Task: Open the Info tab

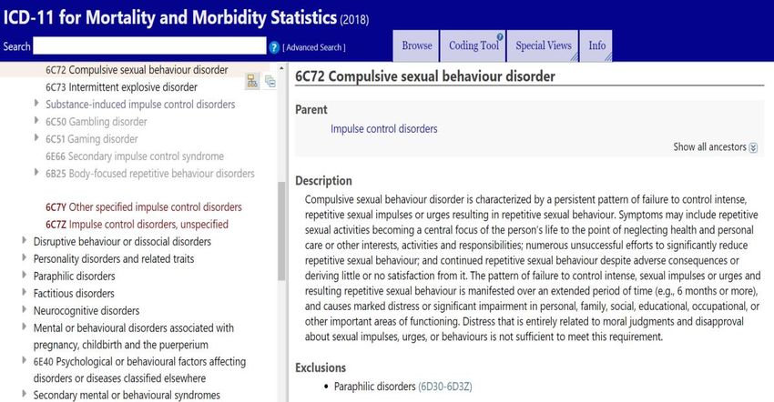Action: pyautogui.click(x=596, y=45)
